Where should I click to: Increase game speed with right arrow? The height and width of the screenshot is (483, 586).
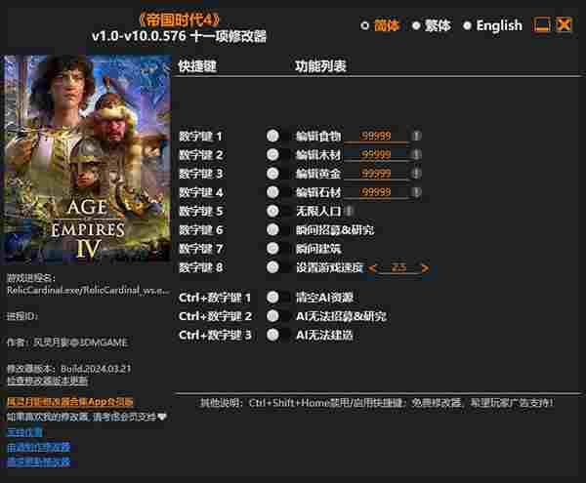pos(425,267)
